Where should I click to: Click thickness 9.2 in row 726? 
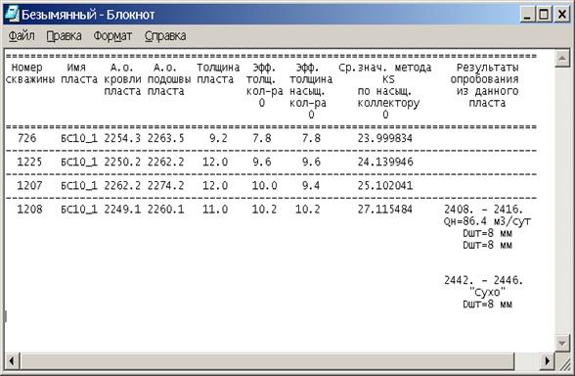(x=218, y=138)
